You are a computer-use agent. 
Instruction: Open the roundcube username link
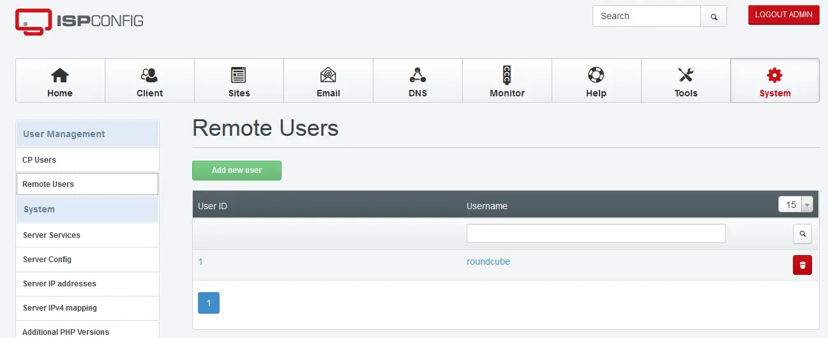coord(488,261)
